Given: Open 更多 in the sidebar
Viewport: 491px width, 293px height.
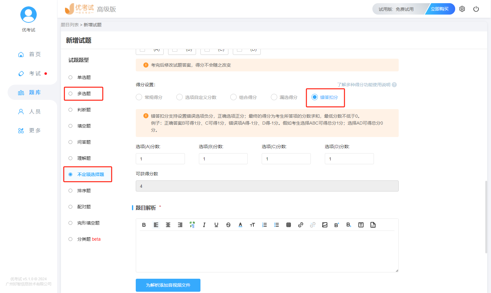Looking at the screenshot, I should (29, 130).
